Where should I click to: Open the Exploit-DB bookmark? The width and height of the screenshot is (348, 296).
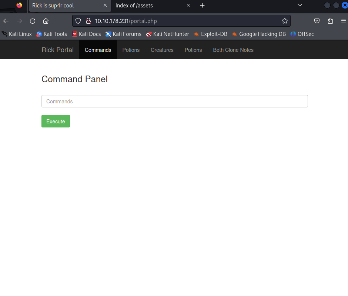[210, 34]
